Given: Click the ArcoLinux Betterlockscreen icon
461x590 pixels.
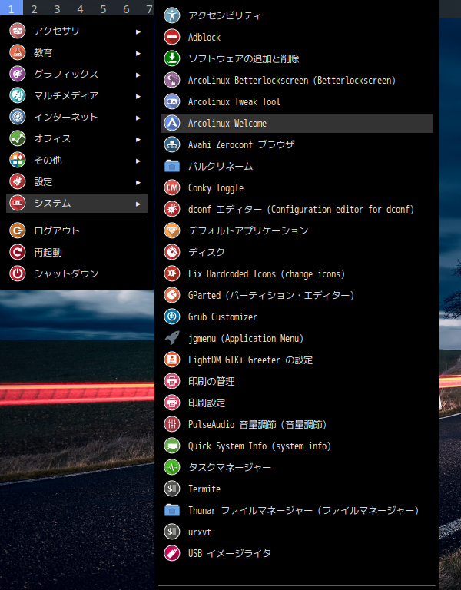Looking at the screenshot, I should point(172,80).
